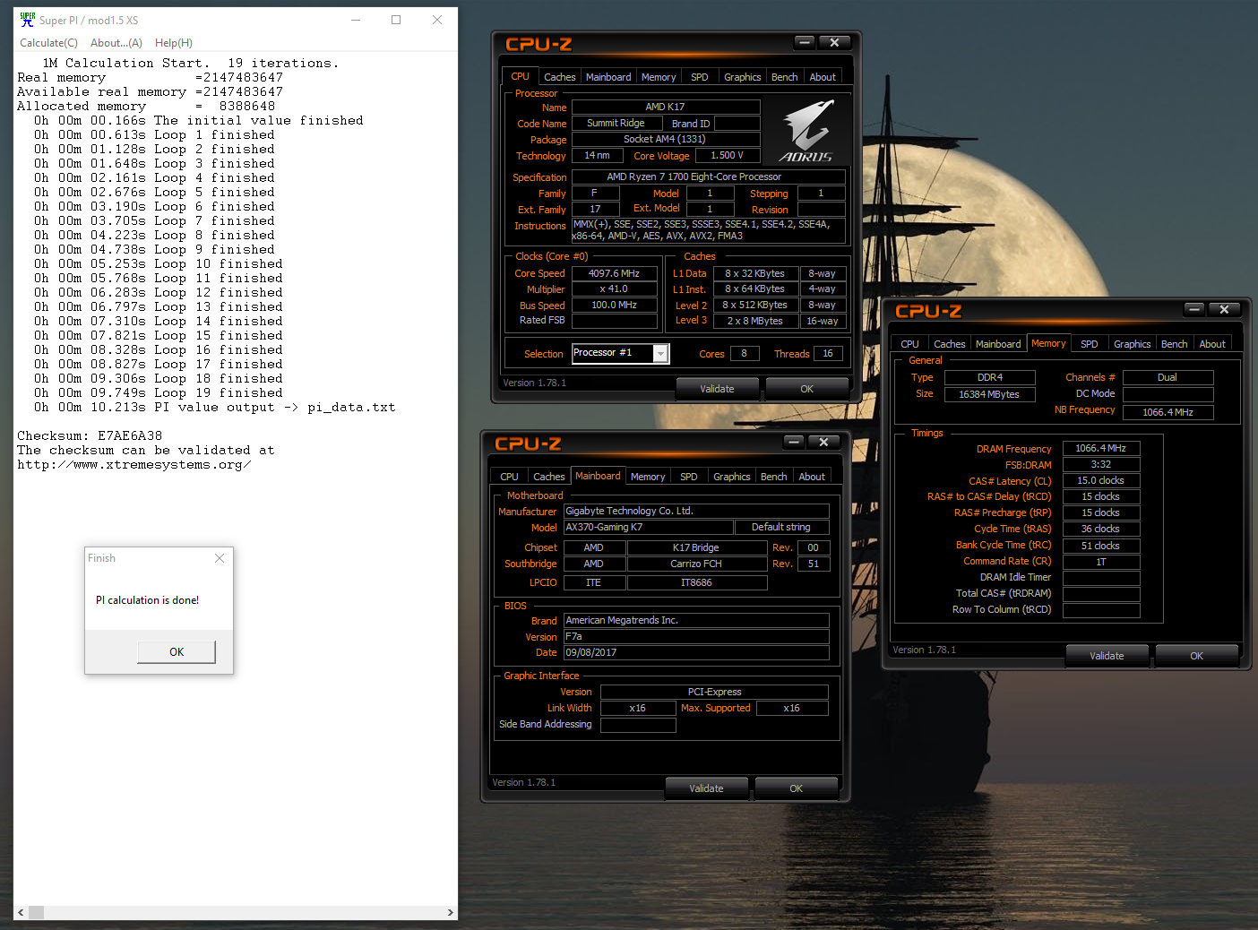This screenshot has height=930, width=1258.
Task: Click the DRAM Frequency field 1066.4 MHz
Action: (x=1101, y=448)
